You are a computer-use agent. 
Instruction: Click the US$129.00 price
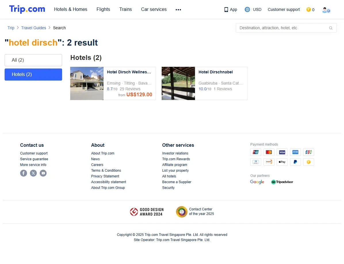[139, 95]
